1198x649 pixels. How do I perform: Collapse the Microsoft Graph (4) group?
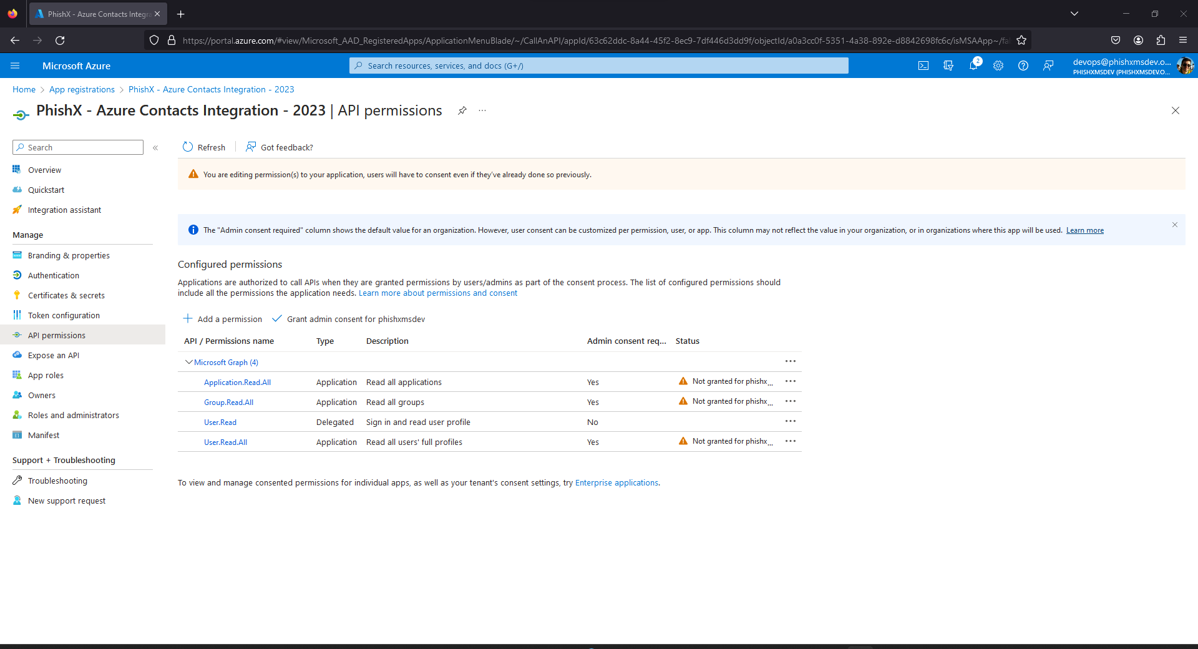188,362
